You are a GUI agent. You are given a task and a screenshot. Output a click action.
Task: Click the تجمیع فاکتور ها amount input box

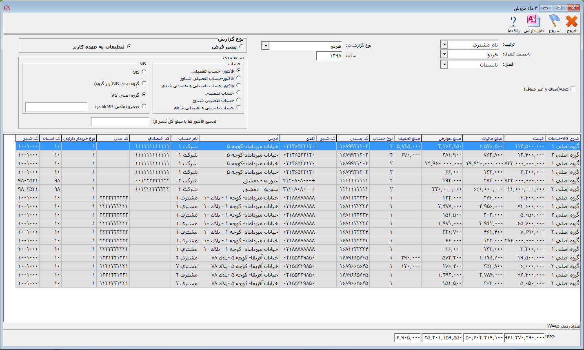click(x=120, y=121)
